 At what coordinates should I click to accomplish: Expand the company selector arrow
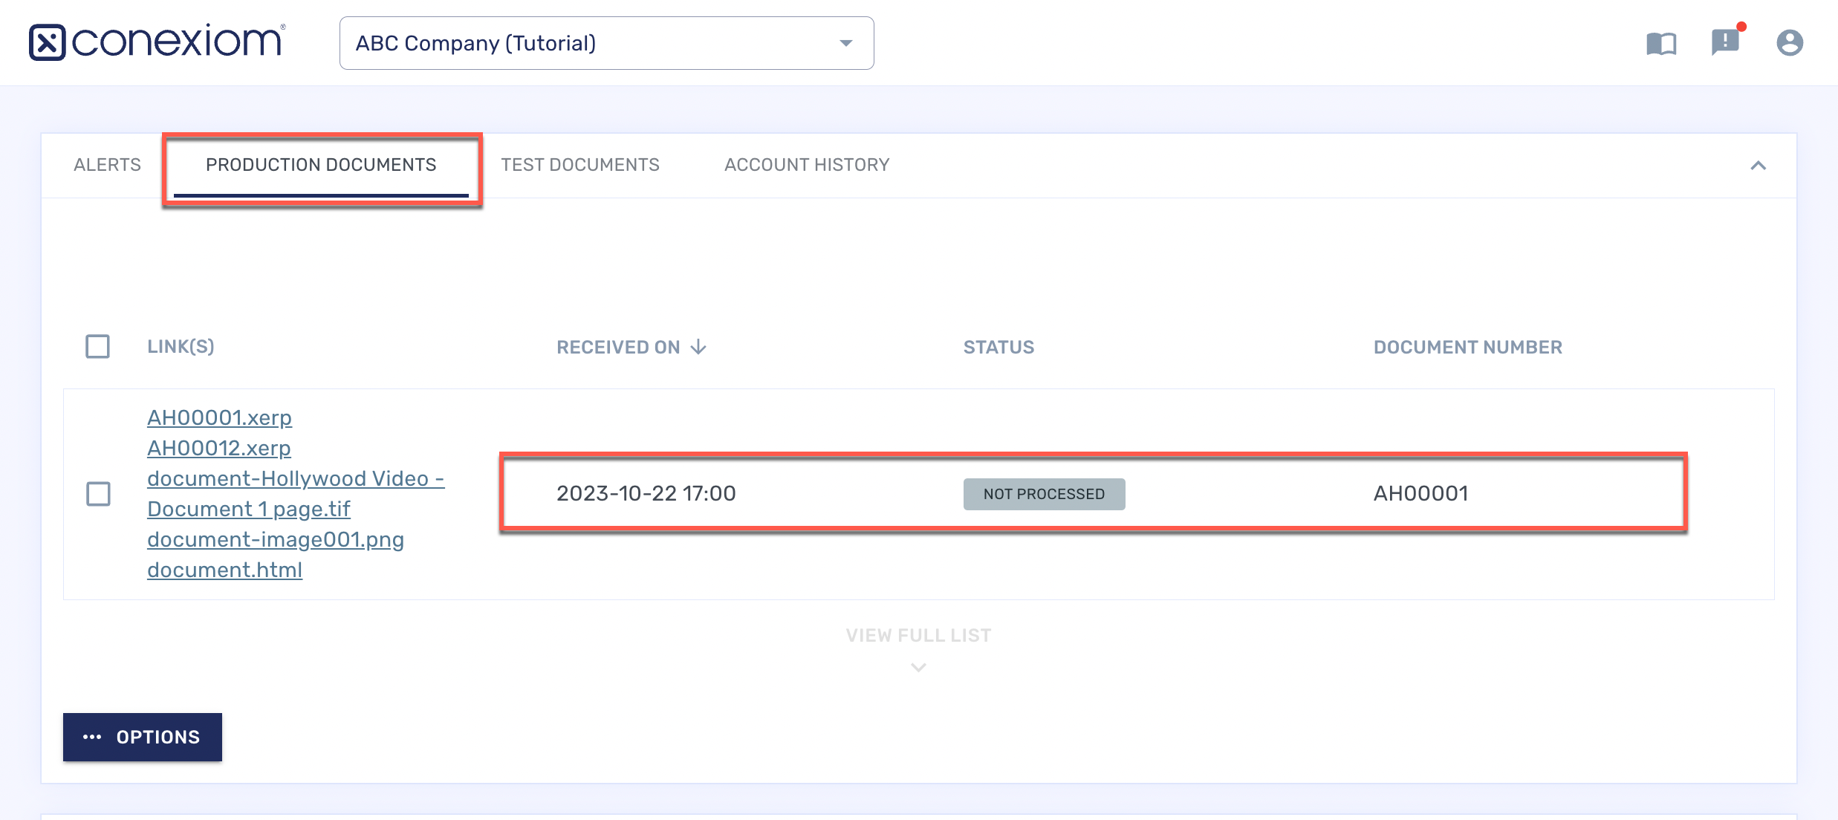coord(845,42)
